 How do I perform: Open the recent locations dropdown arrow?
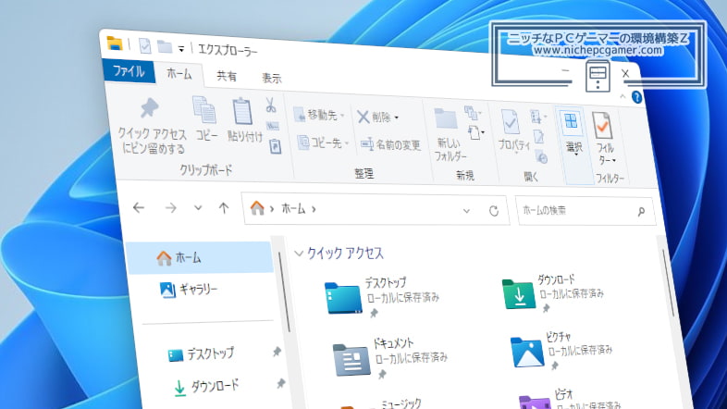pyautogui.click(x=197, y=208)
